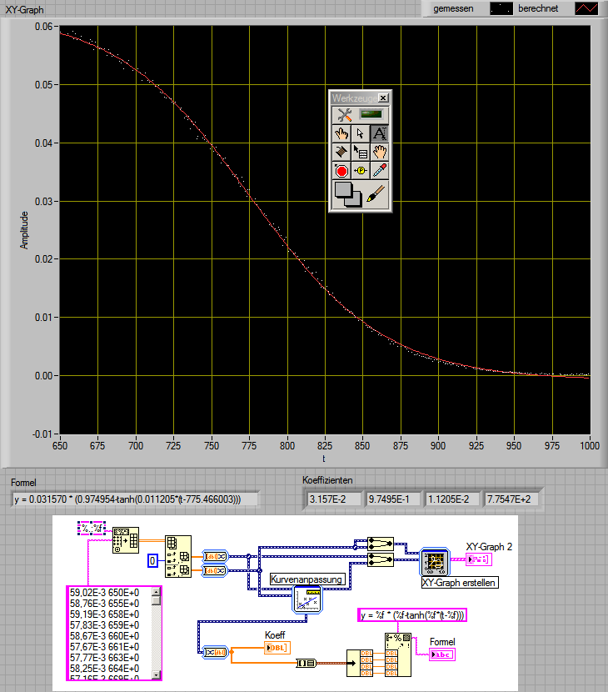Select the Object Shortcut Menu tool
Viewport: 608px width, 692px height.
pyautogui.click(x=360, y=153)
